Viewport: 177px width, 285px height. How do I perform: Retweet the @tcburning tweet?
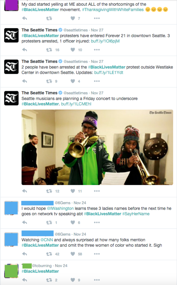click(x=49, y=280)
